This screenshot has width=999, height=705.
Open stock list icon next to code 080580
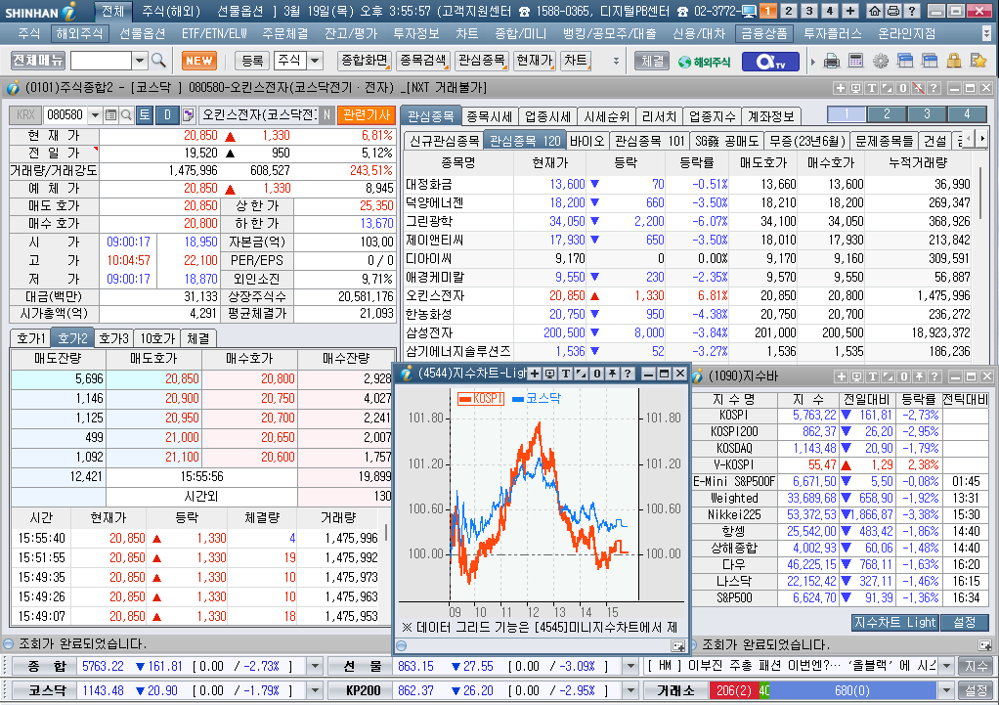coord(110,114)
